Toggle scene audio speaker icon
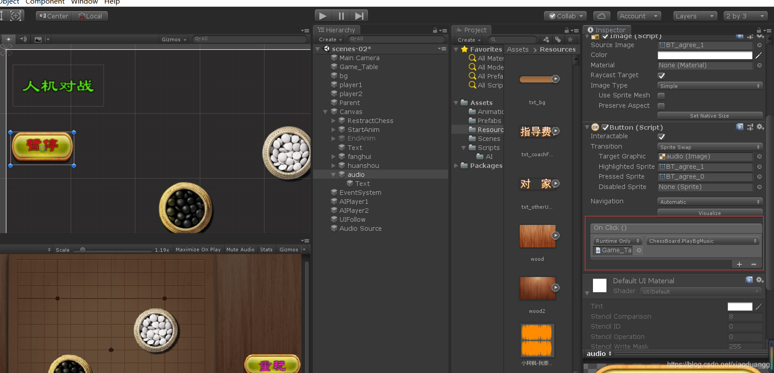This screenshot has width=774, height=373. coord(23,39)
